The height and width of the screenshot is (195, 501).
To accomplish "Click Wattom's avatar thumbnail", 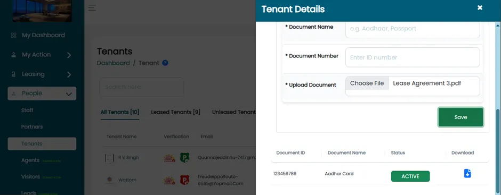I will (109, 180).
